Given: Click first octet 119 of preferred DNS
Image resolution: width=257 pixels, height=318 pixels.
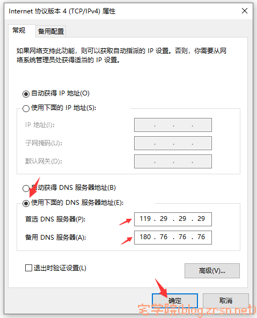Looking at the screenshot, I should click(145, 219).
